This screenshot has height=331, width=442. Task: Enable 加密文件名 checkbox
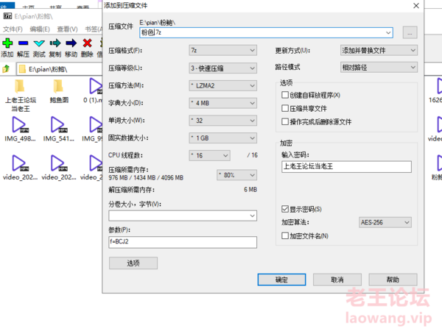click(x=285, y=235)
